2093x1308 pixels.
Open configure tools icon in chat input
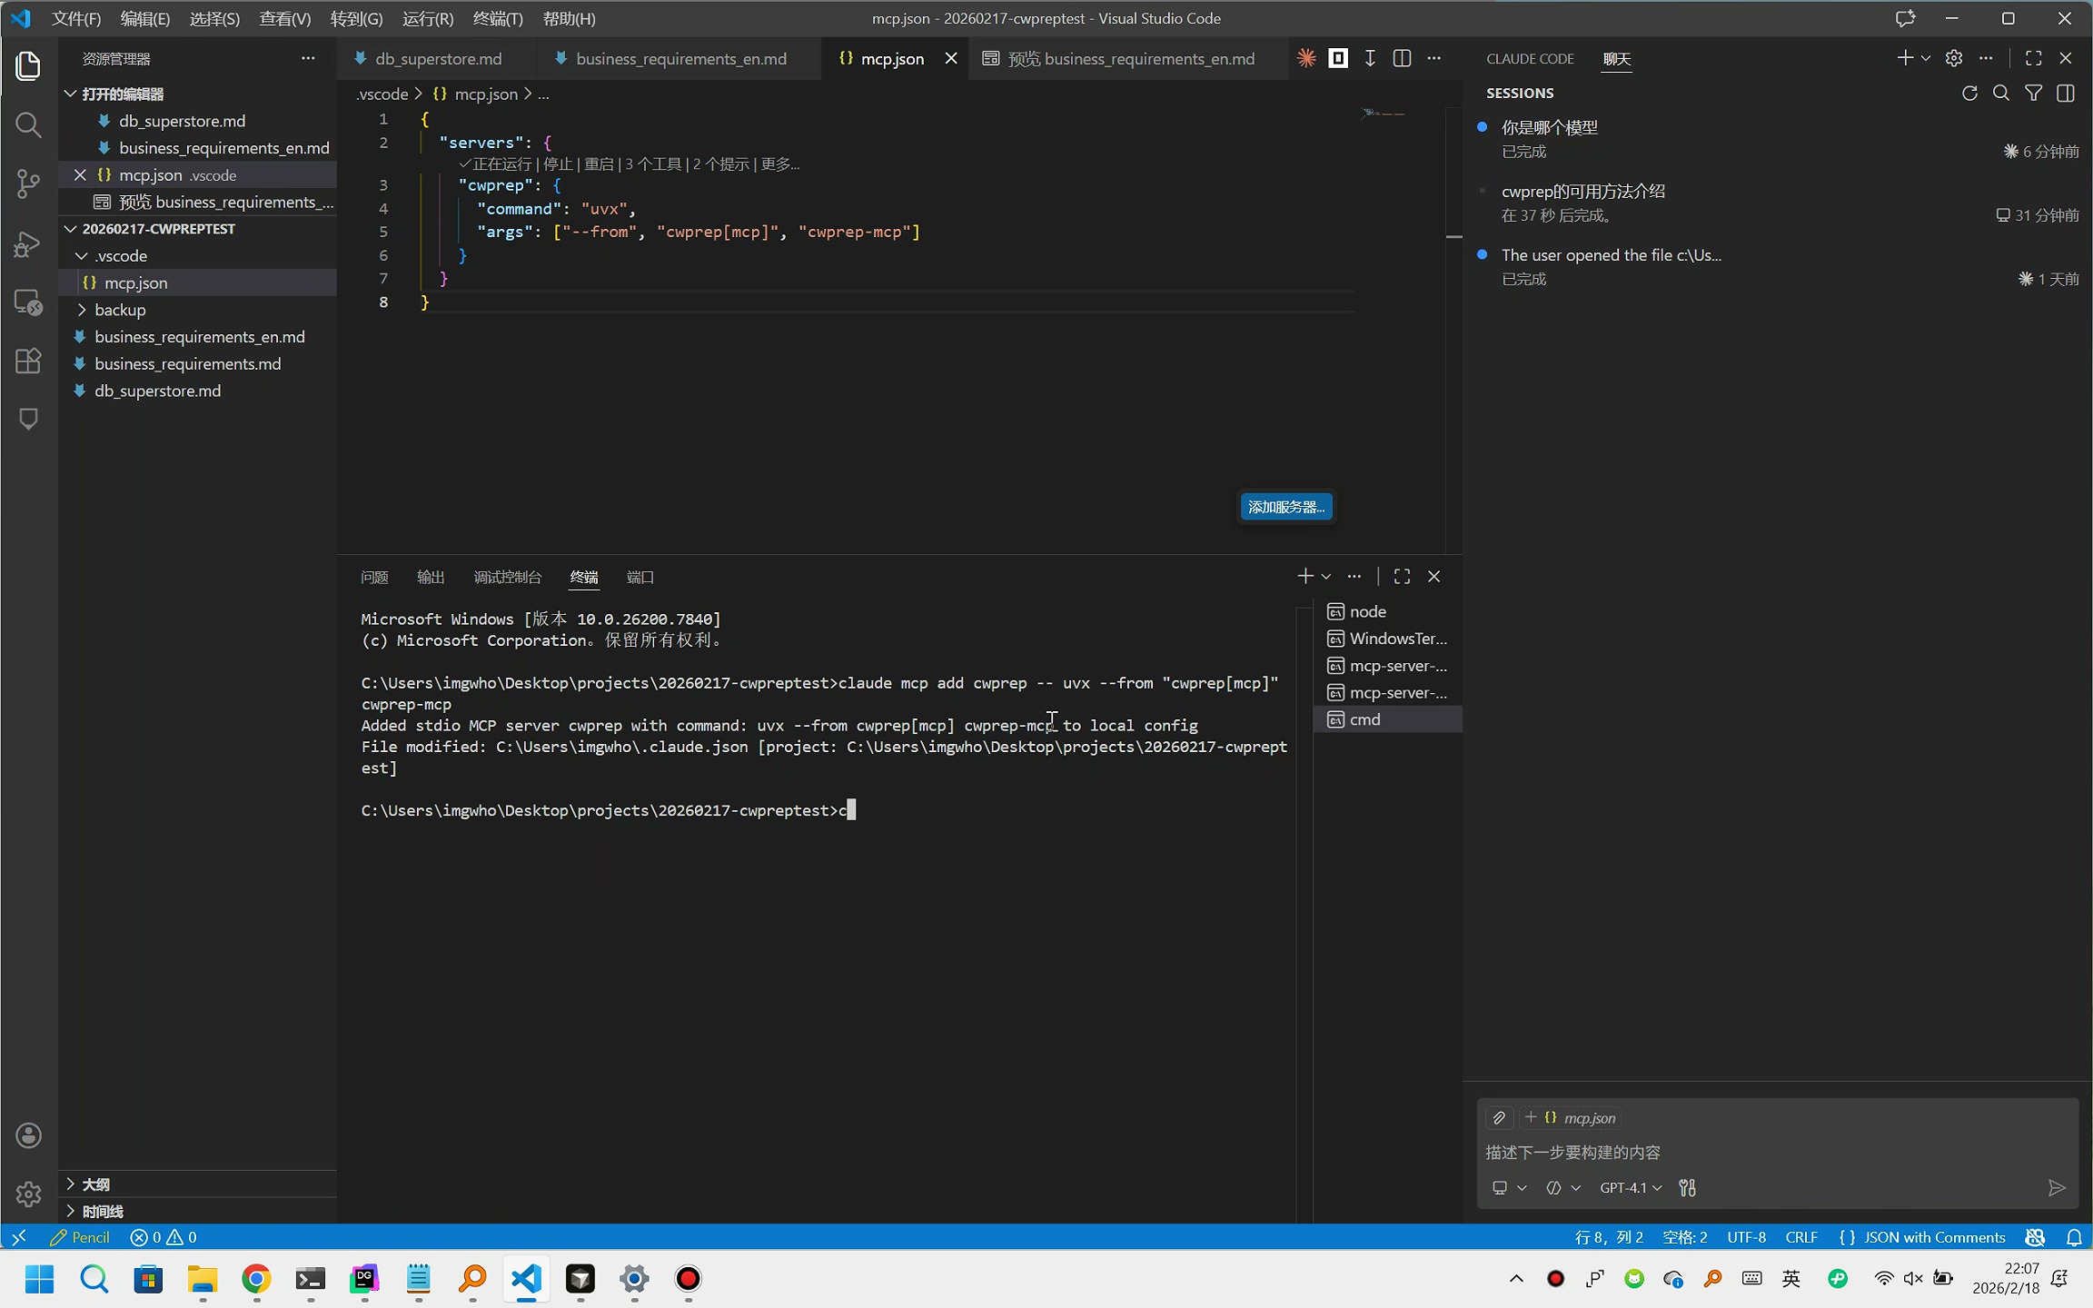(x=1687, y=1188)
